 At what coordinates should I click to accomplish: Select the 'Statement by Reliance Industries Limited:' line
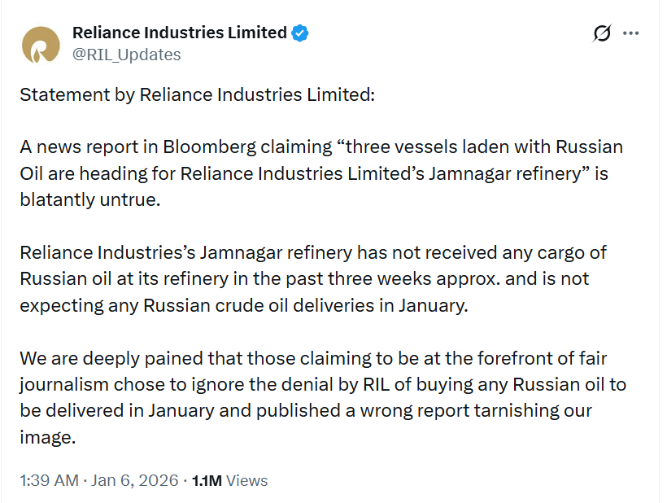tap(198, 95)
